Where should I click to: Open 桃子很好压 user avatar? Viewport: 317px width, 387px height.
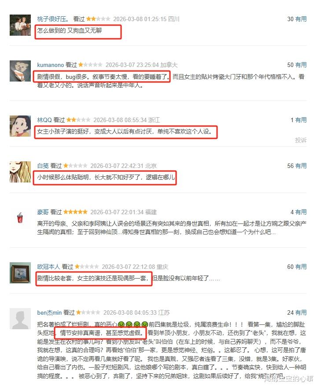pos(20,25)
